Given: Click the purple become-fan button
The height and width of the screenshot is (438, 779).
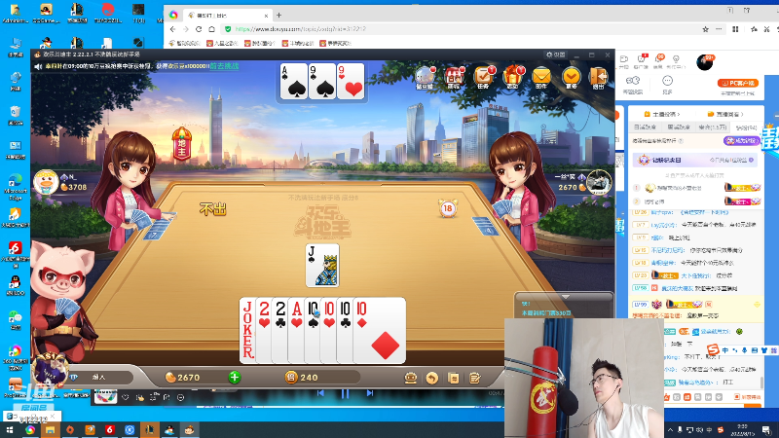Looking at the screenshot, I should pyautogui.click(x=742, y=141).
